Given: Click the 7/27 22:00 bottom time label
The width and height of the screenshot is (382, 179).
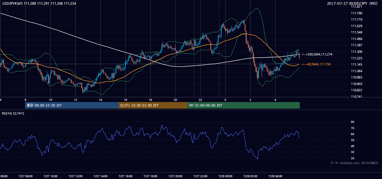Looking at the screenshot, I should tap(200, 176).
